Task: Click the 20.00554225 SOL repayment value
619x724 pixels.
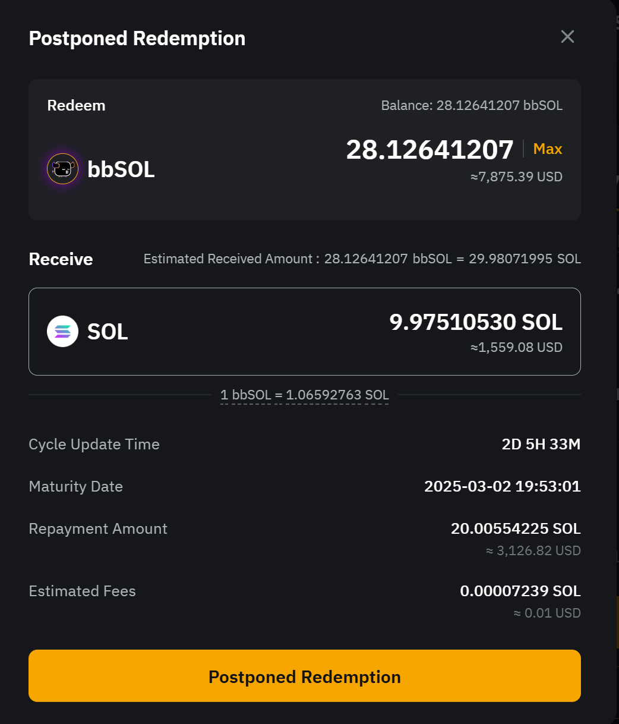Action: [x=516, y=529]
